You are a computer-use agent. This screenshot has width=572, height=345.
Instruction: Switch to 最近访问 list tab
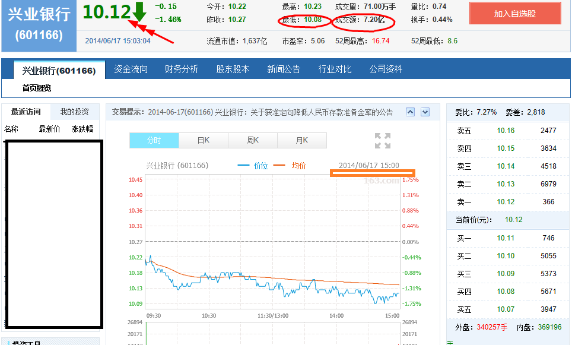point(26,112)
